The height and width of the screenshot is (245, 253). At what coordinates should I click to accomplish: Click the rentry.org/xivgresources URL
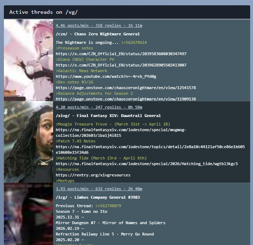93,175
